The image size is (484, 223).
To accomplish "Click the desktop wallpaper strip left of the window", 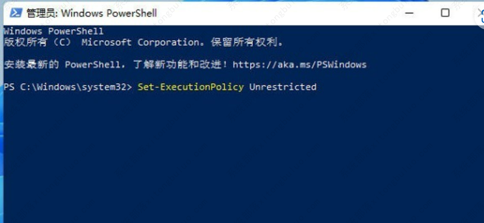I will (x=2, y=123).
